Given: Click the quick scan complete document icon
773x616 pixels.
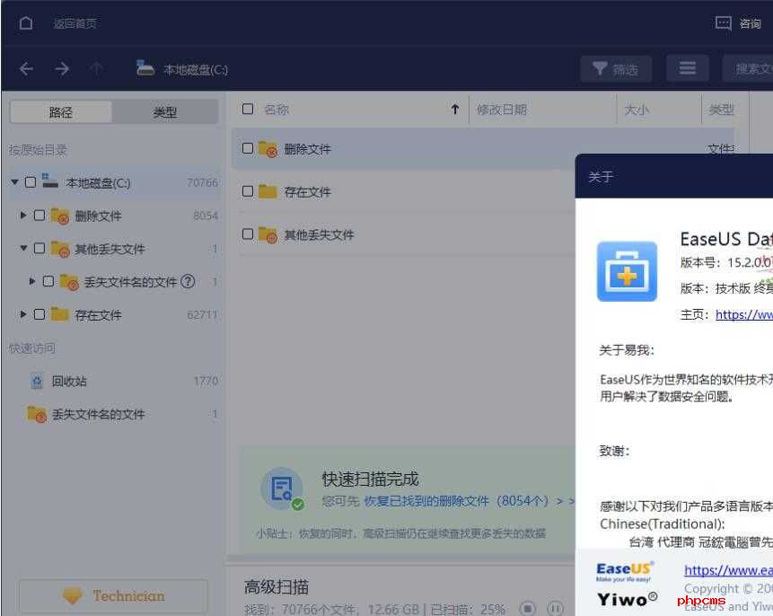Looking at the screenshot, I should pos(282,488).
